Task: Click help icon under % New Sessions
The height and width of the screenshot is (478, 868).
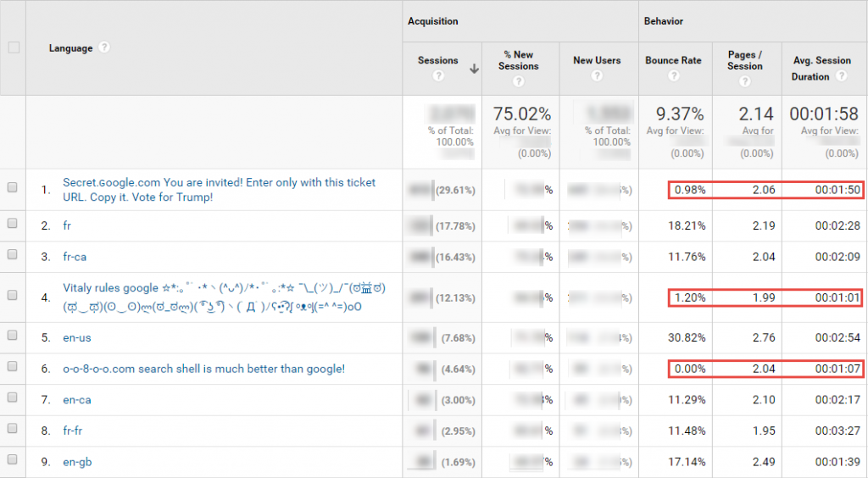Action: click(518, 82)
